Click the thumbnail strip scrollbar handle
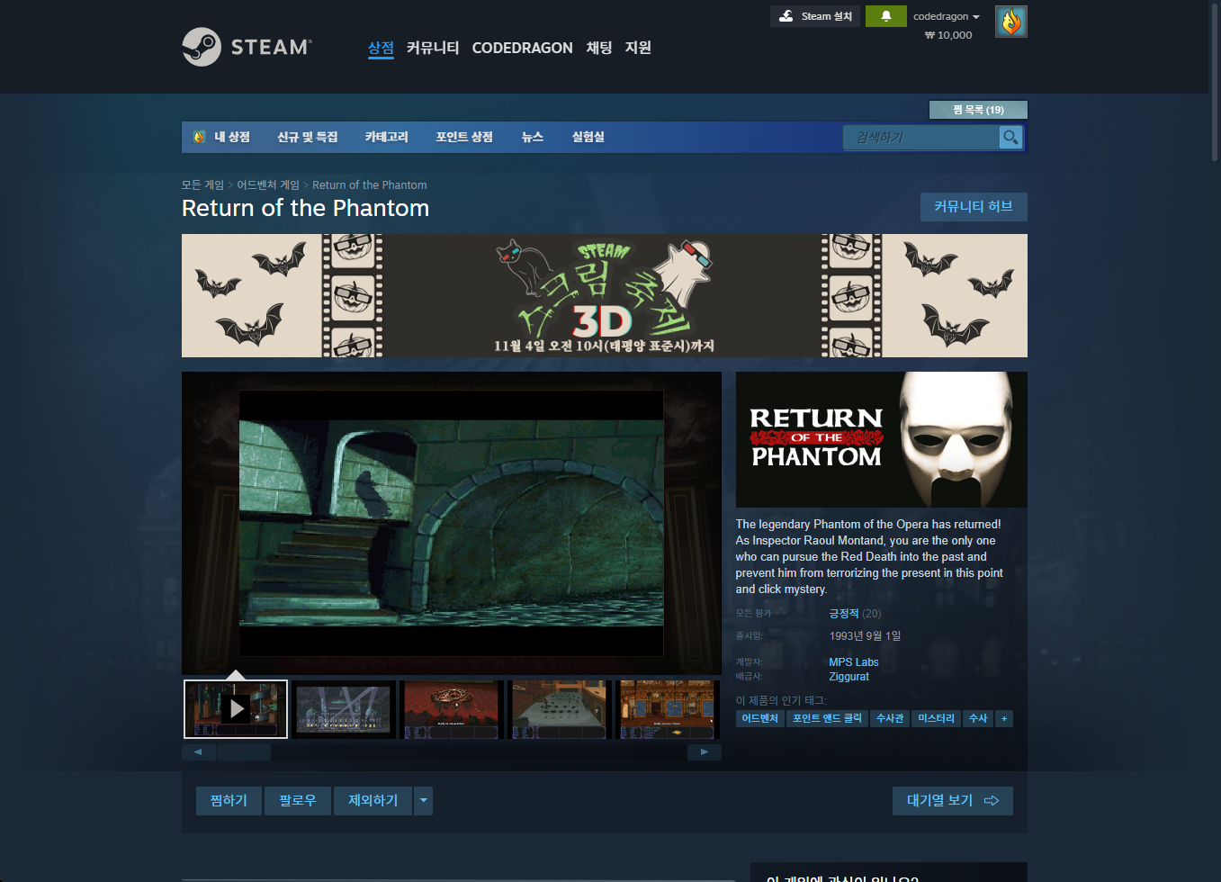1221x882 pixels. tap(244, 751)
